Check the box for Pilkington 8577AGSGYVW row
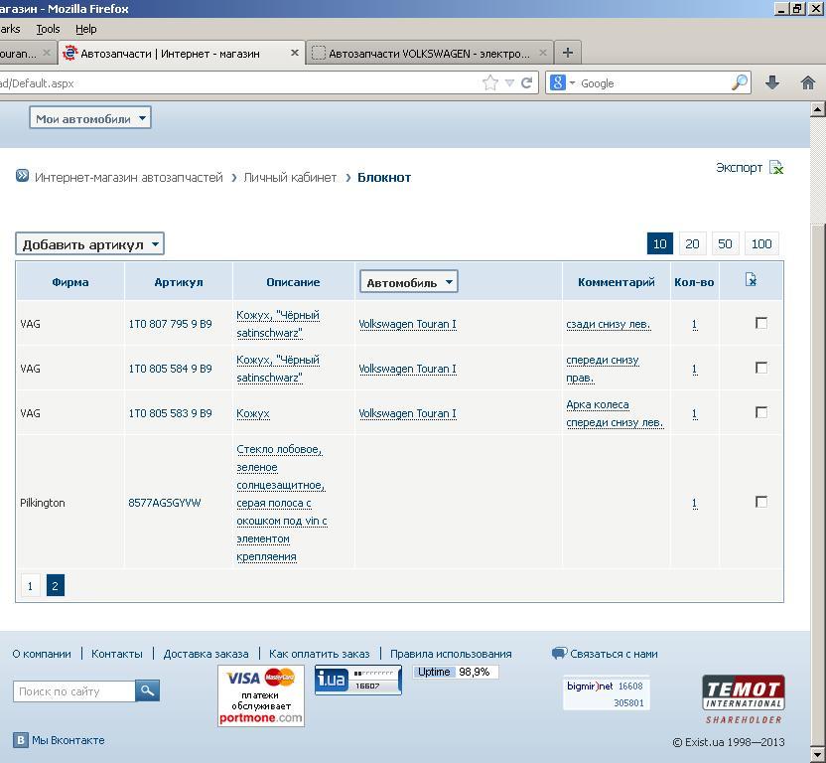This screenshot has height=763, width=826. pos(760,502)
